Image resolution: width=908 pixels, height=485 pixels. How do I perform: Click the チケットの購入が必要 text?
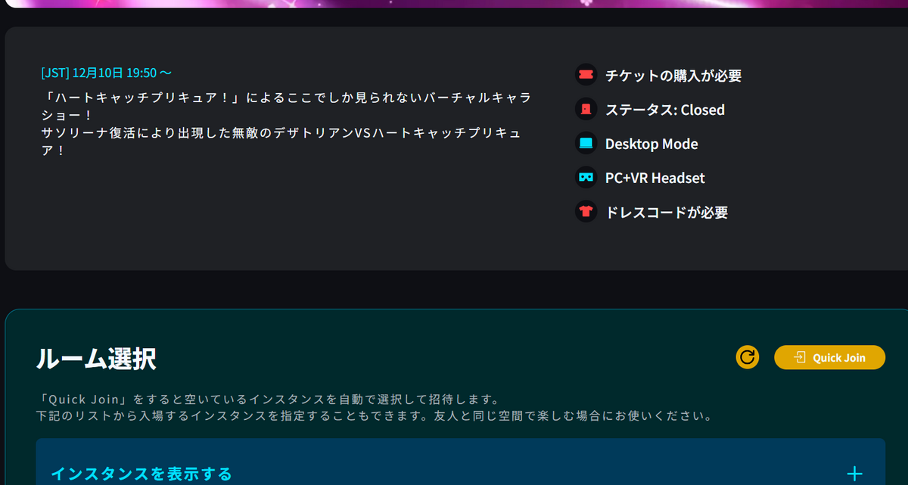pyautogui.click(x=673, y=76)
